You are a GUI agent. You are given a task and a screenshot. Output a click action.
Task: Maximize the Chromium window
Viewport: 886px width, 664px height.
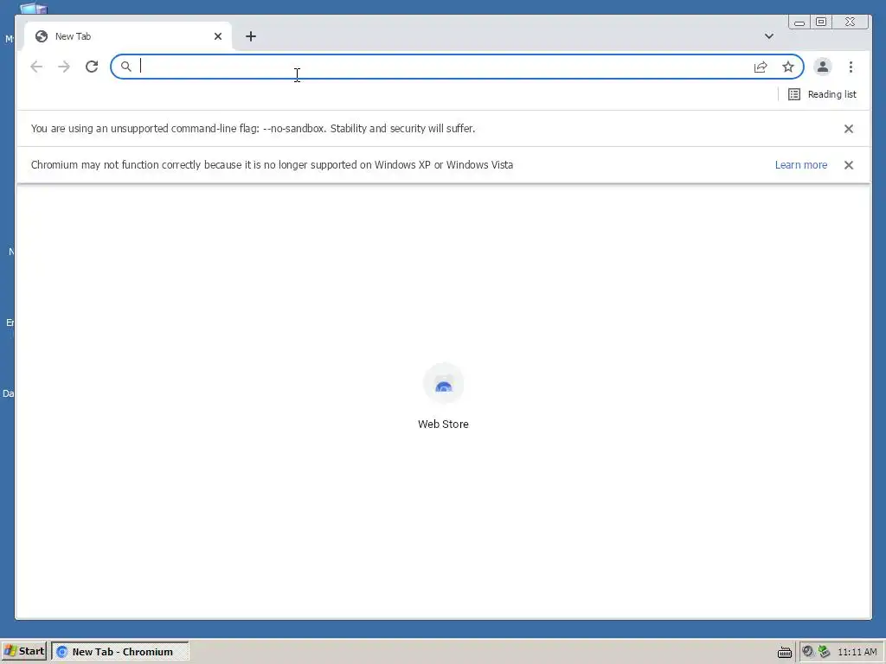pyautogui.click(x=821, y=22)
